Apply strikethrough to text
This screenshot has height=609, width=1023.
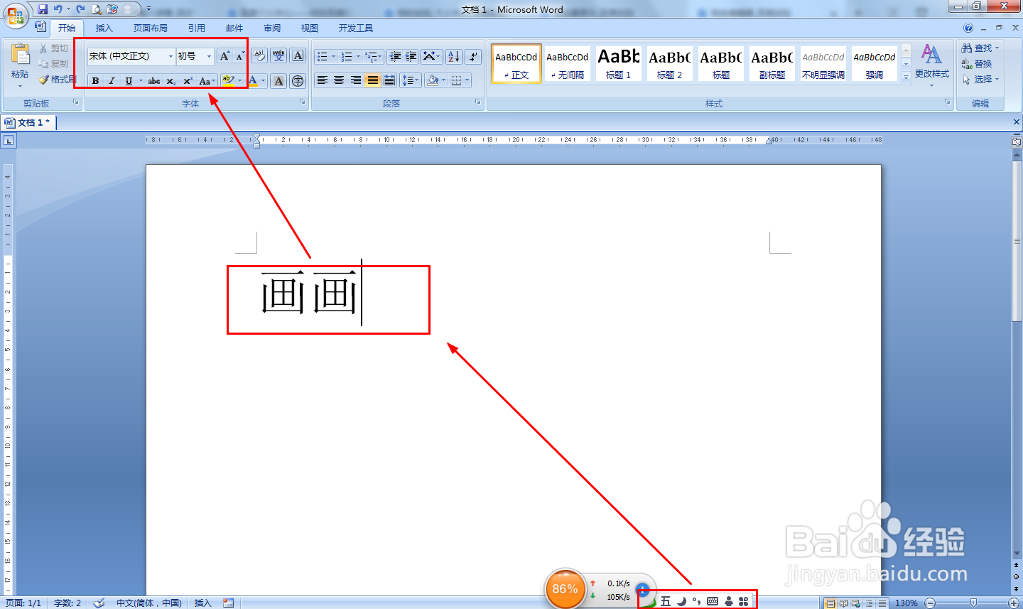153,80
